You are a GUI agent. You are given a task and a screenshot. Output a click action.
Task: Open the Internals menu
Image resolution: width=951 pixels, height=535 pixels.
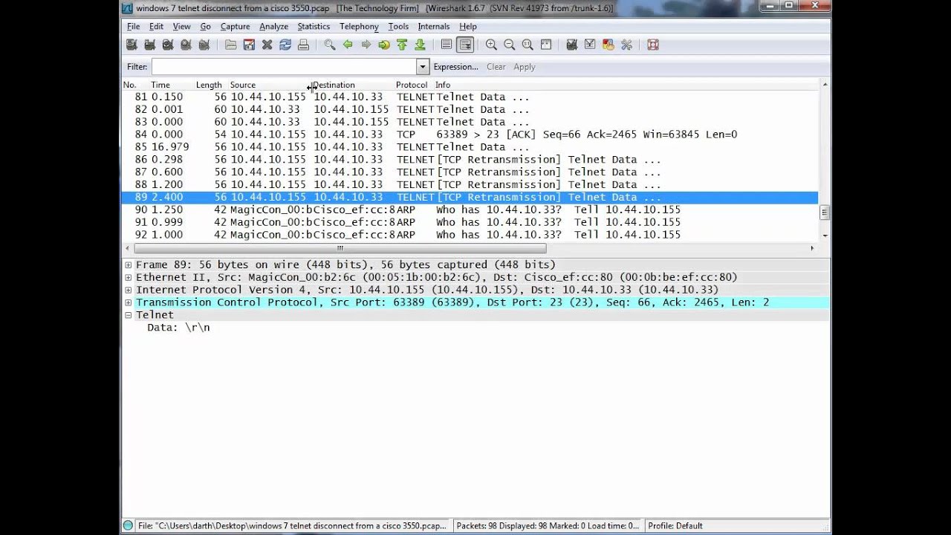(434, 26)
